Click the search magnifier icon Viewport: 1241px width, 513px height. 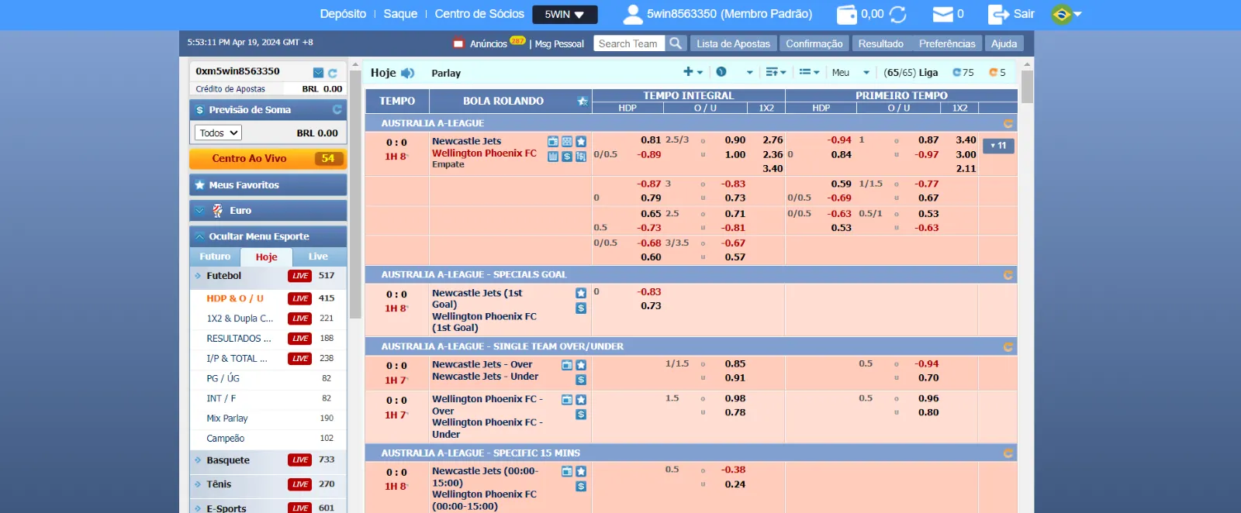[676, 43]
